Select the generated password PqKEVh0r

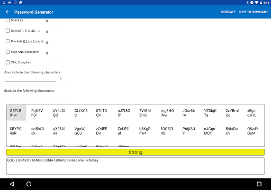[37, 113]
